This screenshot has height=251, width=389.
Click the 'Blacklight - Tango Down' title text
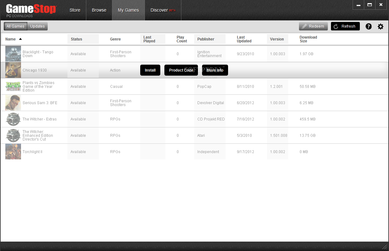coord(38,54)
